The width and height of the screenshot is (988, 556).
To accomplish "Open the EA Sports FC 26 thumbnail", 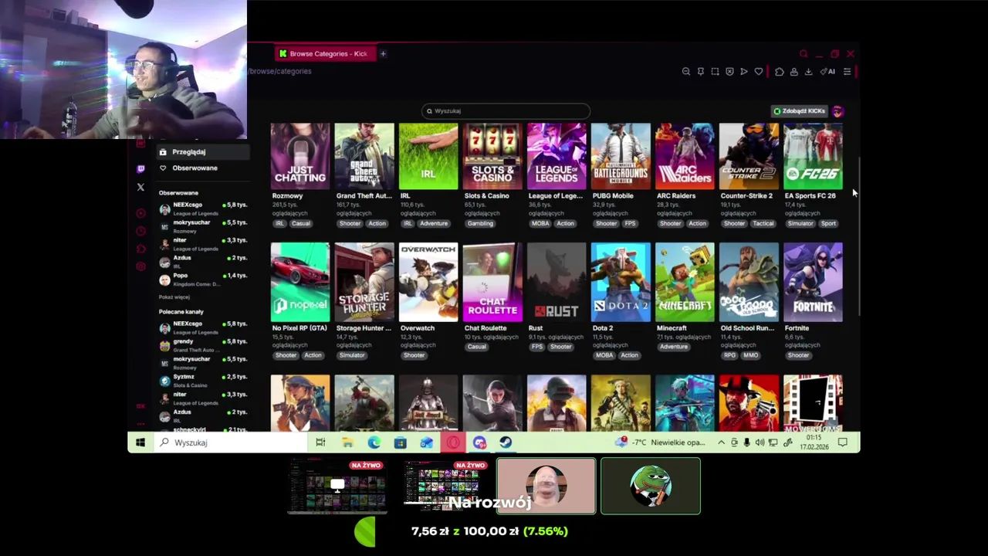I will tap(813, 156).
